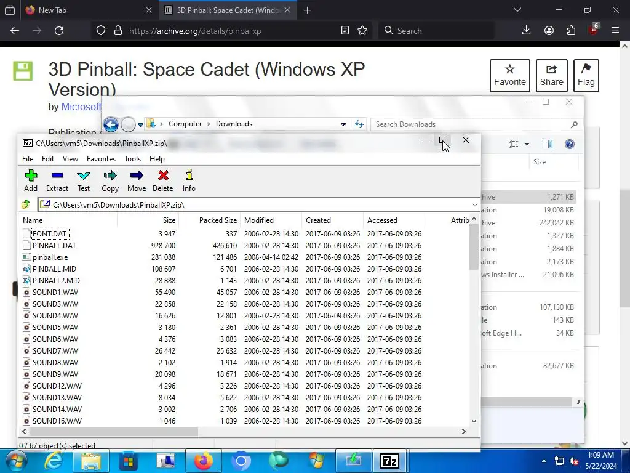This screenshot has width=630, height=473.
Task: Refresh the Explorer Downloads folder
Action: pos(359,124)
